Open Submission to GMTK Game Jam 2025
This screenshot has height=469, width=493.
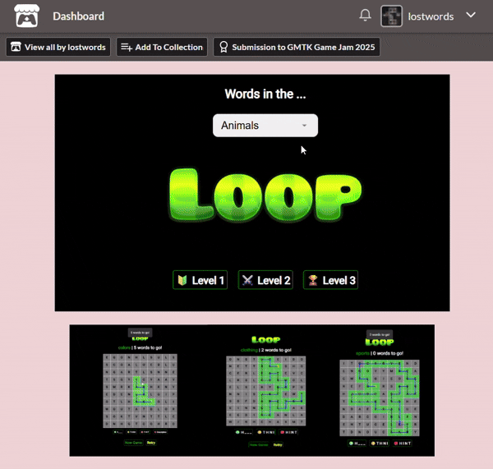(297, 47)
